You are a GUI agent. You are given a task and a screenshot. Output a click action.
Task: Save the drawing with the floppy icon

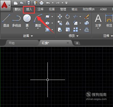click(29, 3)
